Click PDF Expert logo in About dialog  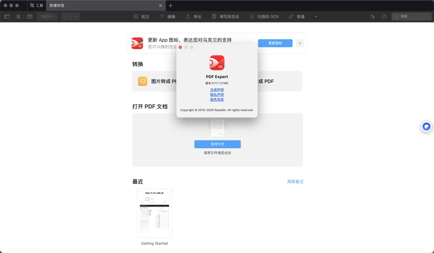217,63
